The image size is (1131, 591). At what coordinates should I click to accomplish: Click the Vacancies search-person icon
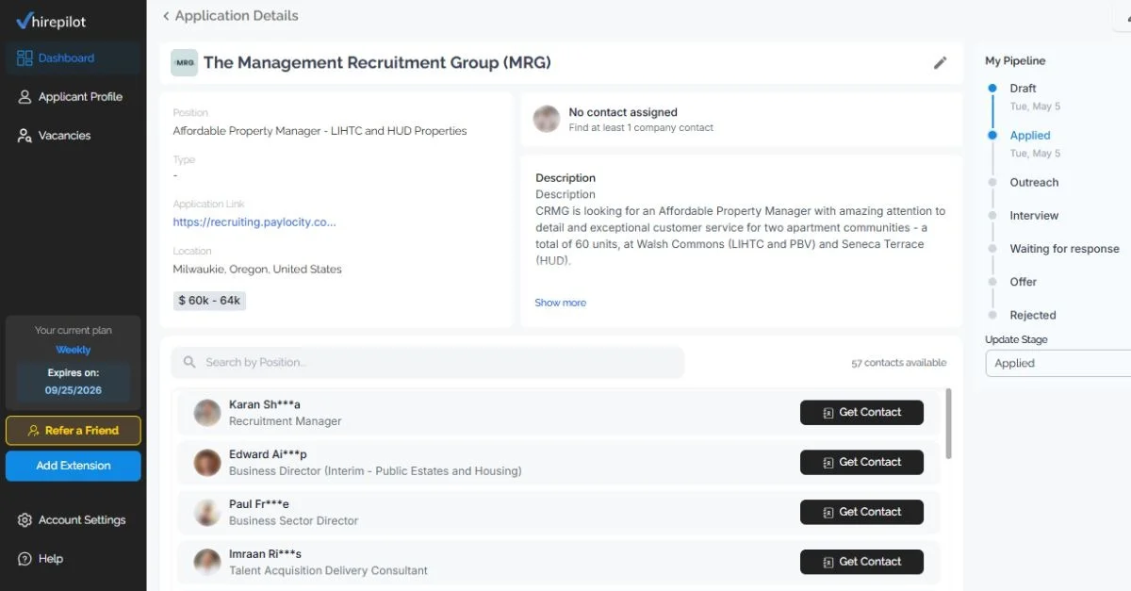click(25, 136)
